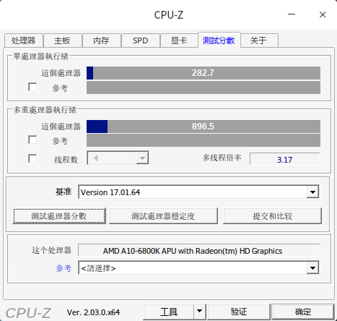
Task: Open the arrow menu beside 工具
Action: (200, 312)
